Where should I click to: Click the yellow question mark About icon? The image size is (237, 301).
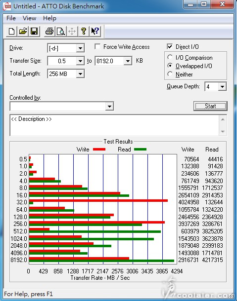click(x=83, y=31)
